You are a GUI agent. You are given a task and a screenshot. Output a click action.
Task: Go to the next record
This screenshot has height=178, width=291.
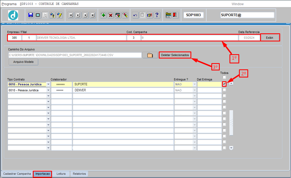tap(85, 15)
